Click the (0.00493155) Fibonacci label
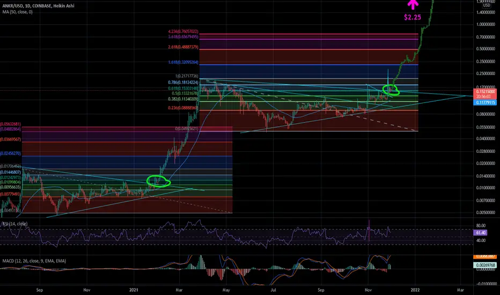This screenshot has height=295, width=500. (x=11, y=210)
